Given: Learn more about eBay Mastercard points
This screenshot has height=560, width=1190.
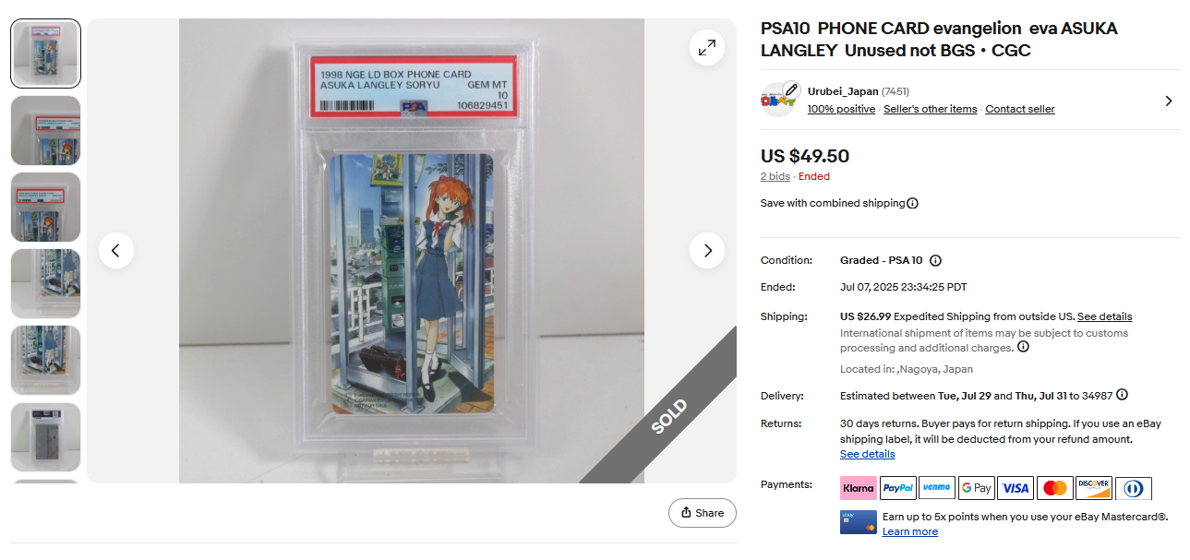Looking at the screenshot, I should (909, 531).
